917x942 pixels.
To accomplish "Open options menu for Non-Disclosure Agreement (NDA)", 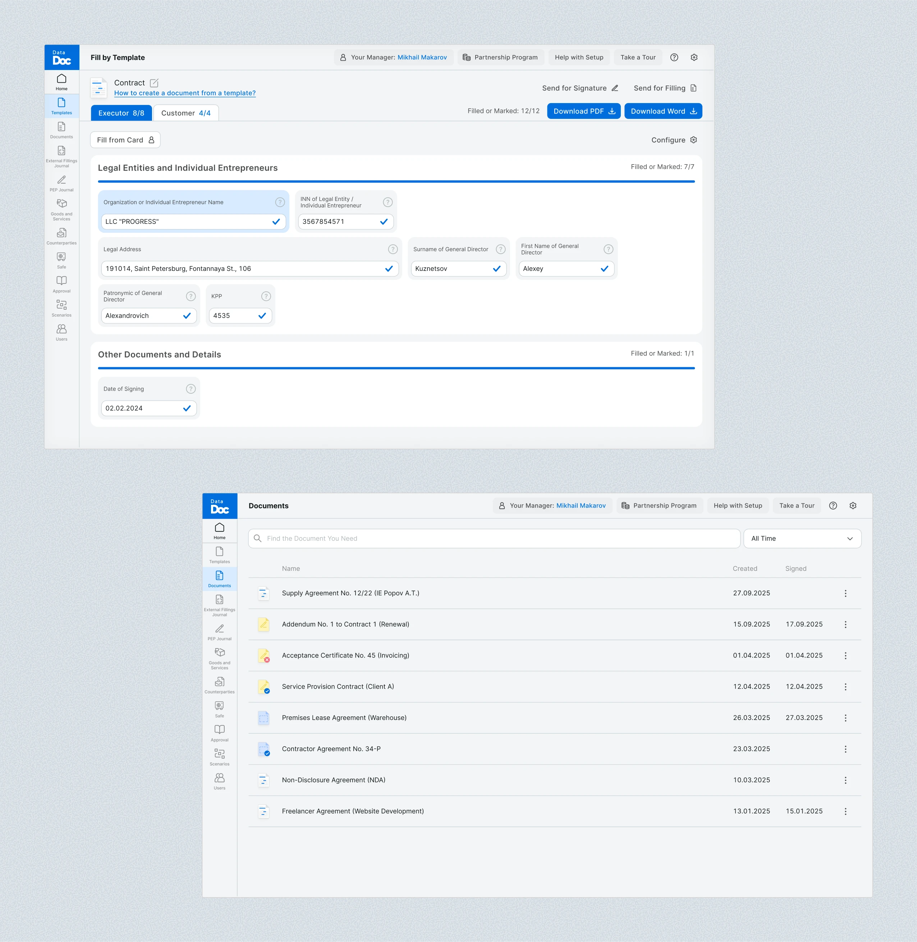I will click(x=846, y=780).
